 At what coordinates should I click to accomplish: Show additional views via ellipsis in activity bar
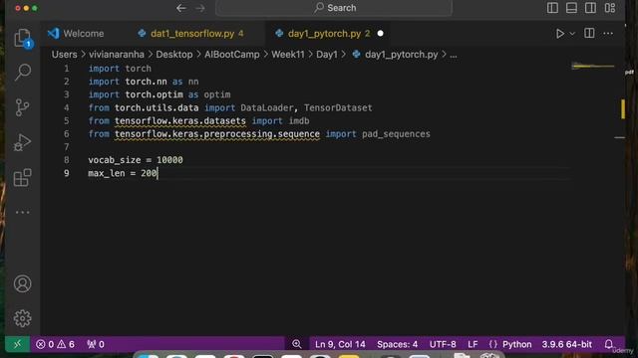(22, 212)
